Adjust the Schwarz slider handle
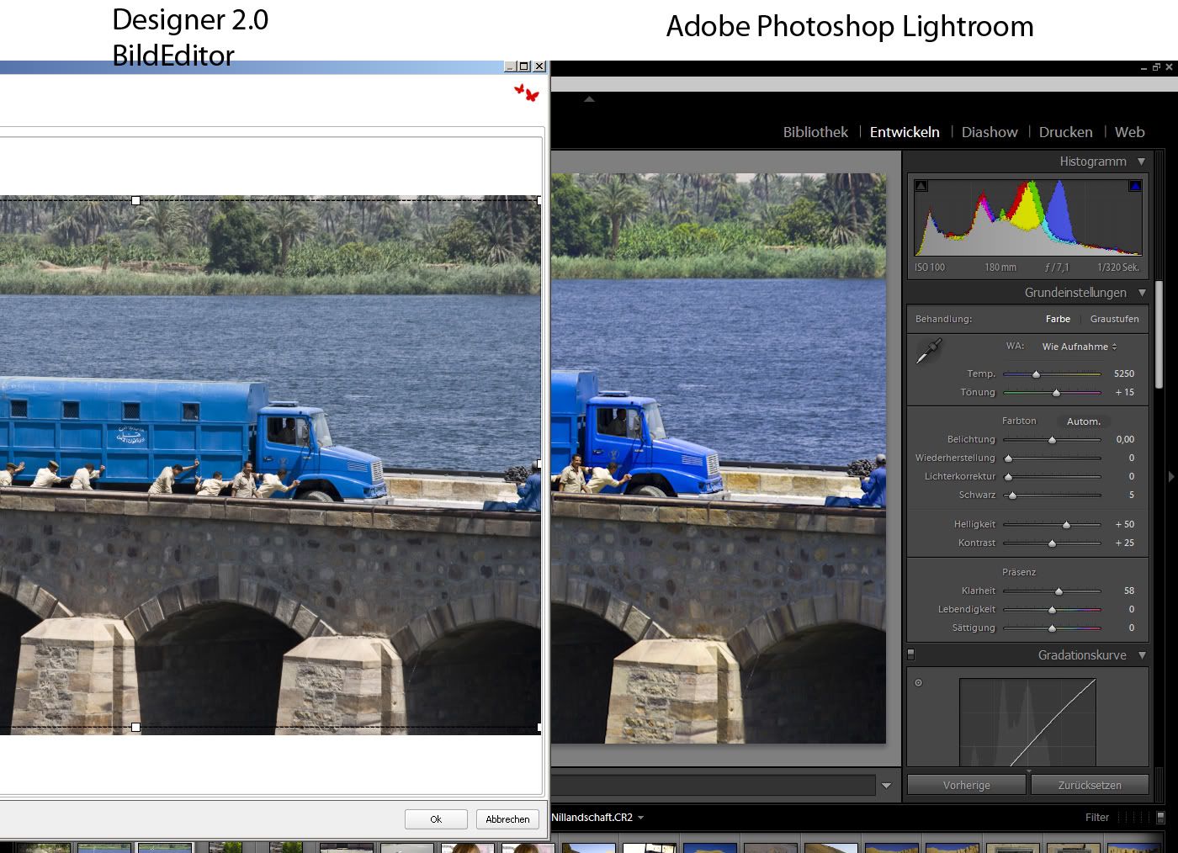Image resolution: width=1178 pixels, height=853 pixels. [x=1012, y=495]
